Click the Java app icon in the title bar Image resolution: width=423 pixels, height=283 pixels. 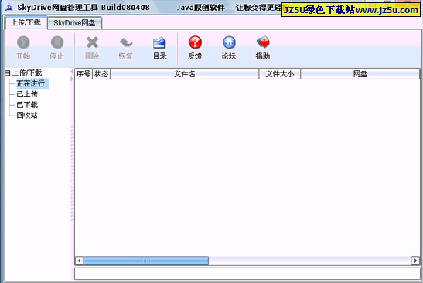[x=9, y=7]
